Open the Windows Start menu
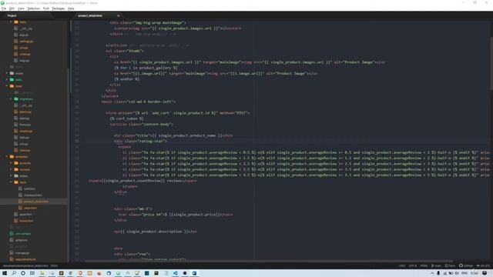The image size is (493, 277). click(x=5, y=273)
